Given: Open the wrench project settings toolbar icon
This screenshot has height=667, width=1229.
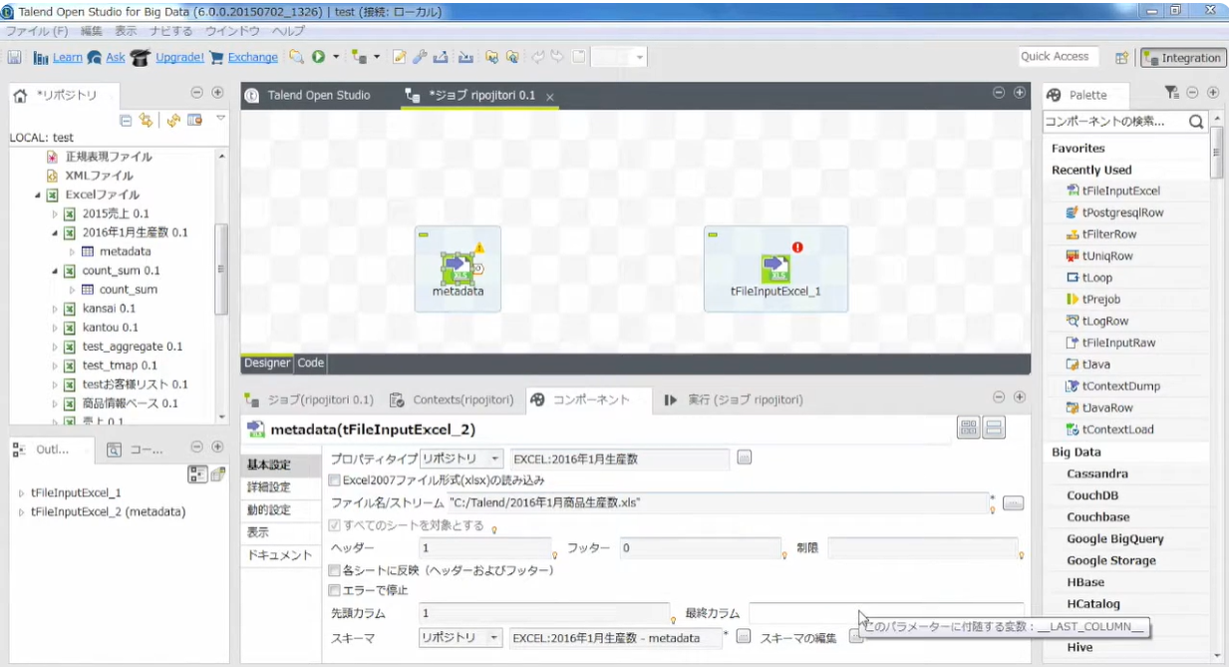Looking at the screenshot, I should tap(420, 57).
